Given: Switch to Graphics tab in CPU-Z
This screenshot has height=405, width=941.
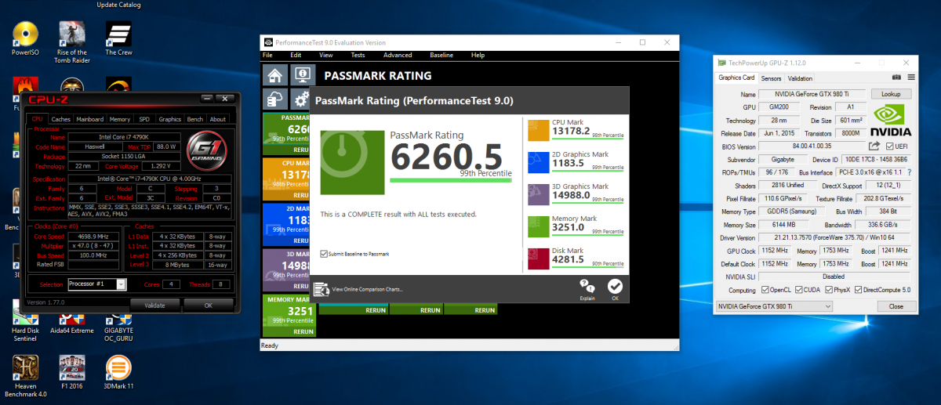Looking at the screenshot, I should (x=169, y=119).
